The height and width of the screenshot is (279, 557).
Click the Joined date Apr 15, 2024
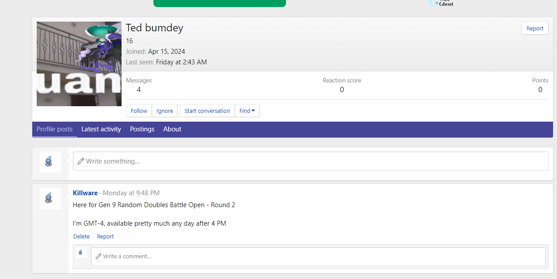[x=167, y=52]
